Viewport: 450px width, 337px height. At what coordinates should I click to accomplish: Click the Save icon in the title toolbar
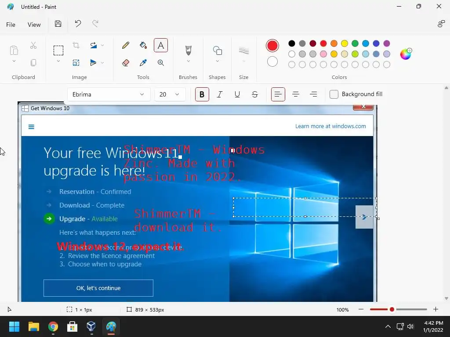58,24
